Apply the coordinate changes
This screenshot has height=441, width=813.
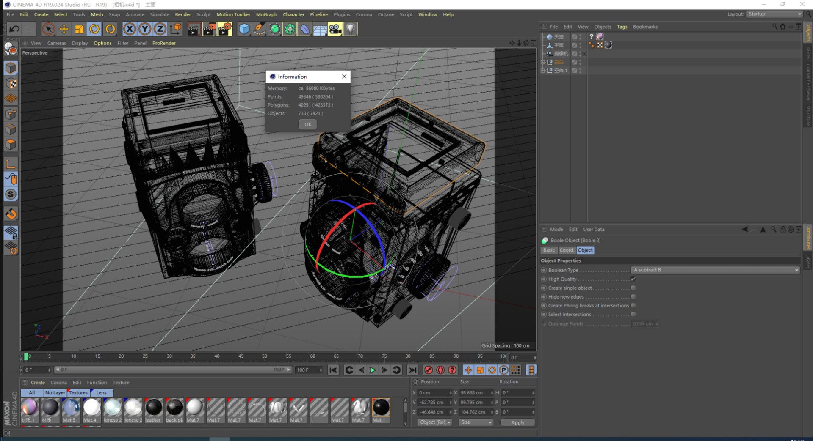click(x=517, y=422)
